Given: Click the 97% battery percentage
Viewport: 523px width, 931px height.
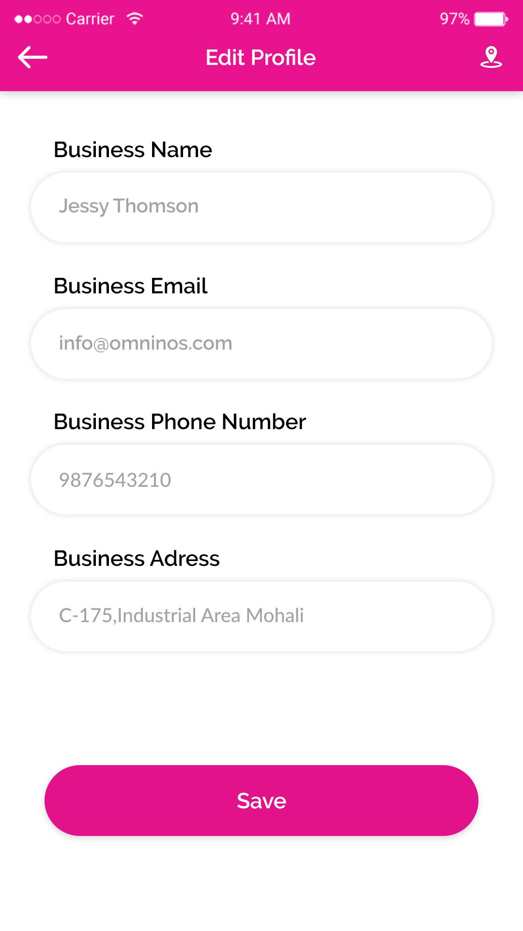Looking at the screenshot, I should (x=454, y=19).
